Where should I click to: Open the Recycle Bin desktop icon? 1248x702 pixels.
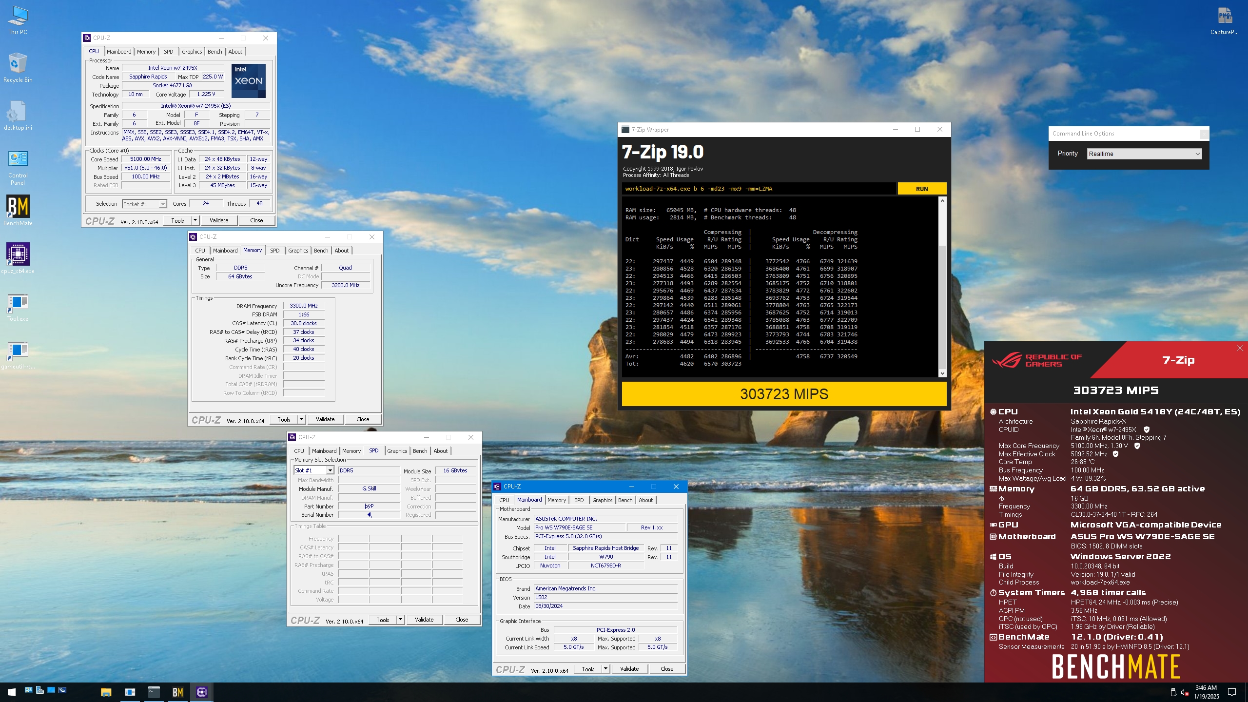click(x=18, y=67)
